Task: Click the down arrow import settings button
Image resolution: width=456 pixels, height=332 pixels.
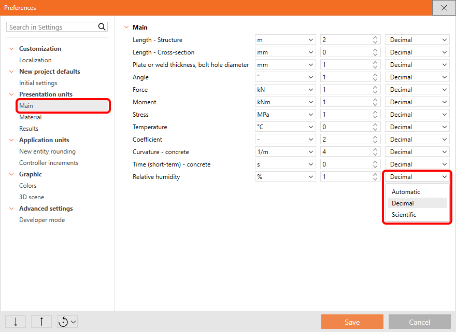Action: point(16,322)
